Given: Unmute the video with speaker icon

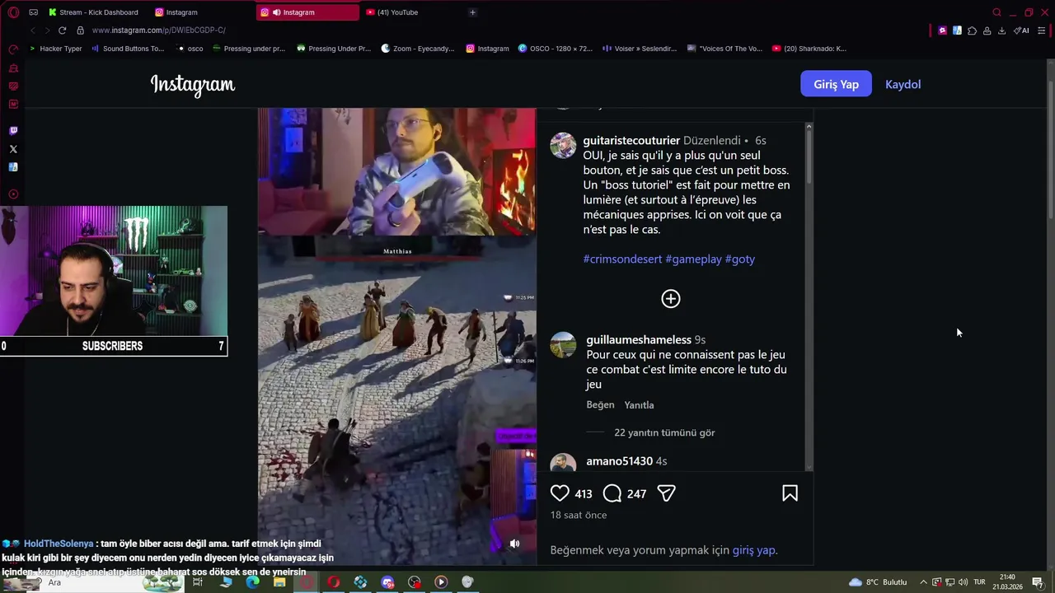Looking at the screenshot, I should coord(514,544).
